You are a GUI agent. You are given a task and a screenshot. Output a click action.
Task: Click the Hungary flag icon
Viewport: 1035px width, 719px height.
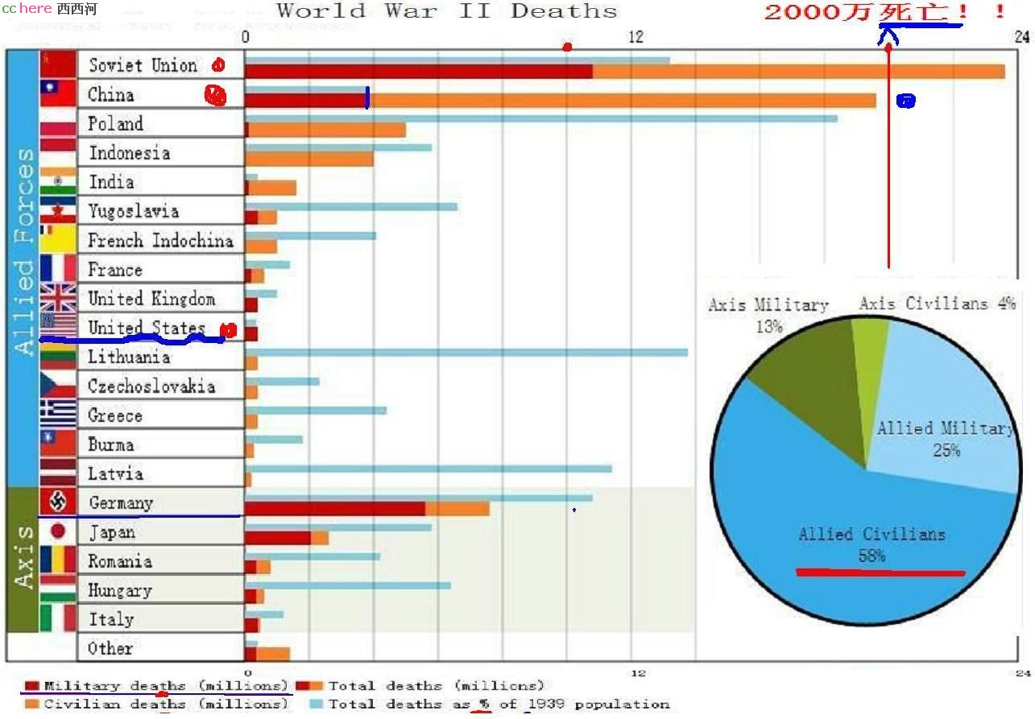58,589
